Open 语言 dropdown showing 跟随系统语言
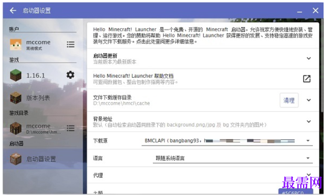This screenshot has height=196, width=330. tap(232, 159)
